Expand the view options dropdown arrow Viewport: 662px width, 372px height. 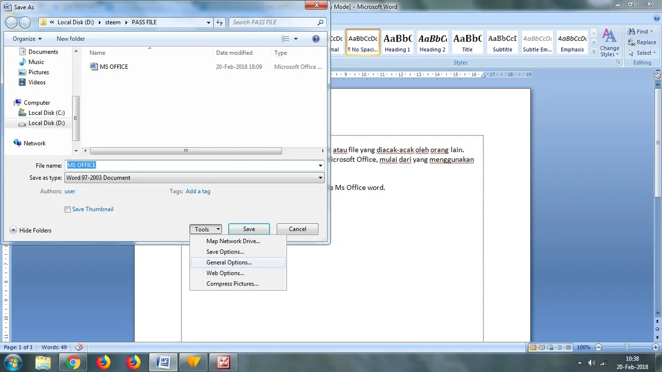[296, 39]
